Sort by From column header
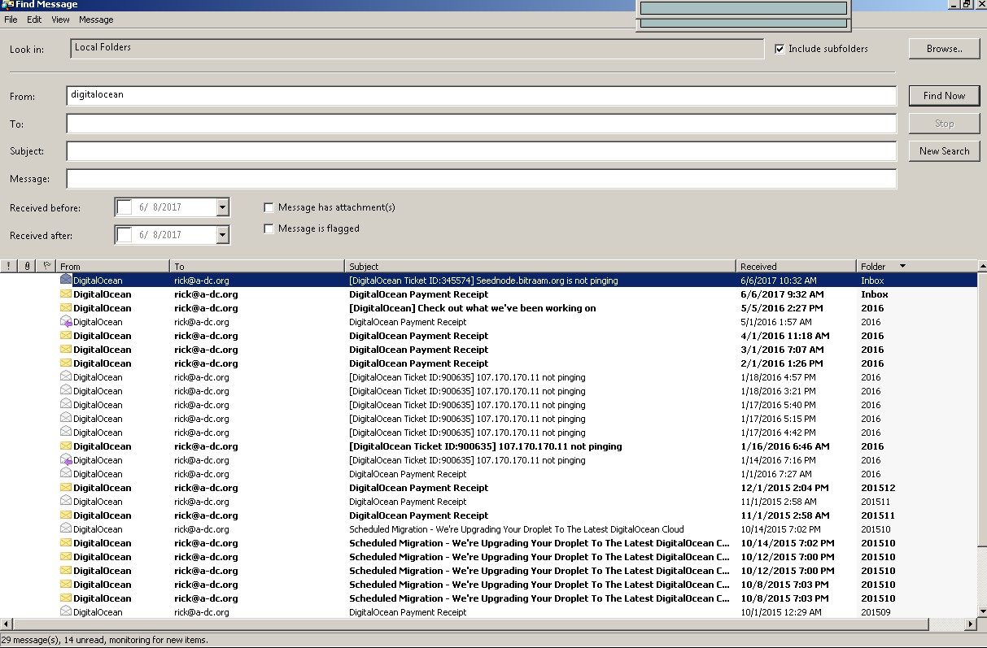Screen dimensions: 987x648 point(113,266)
